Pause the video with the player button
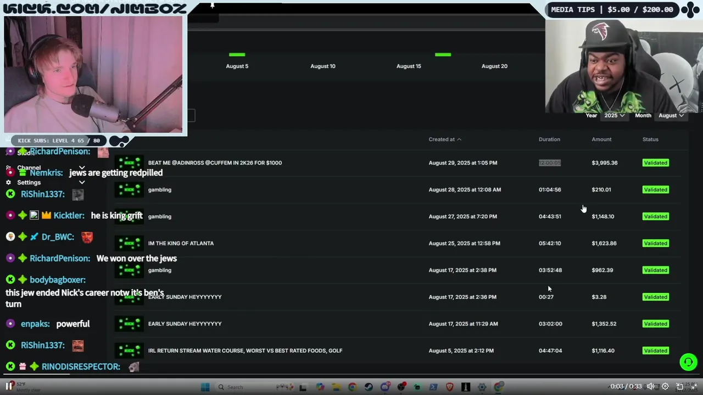 9,386
